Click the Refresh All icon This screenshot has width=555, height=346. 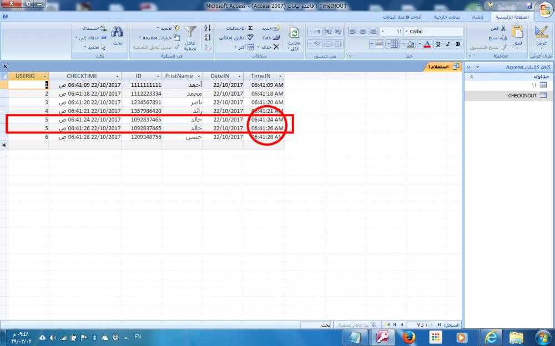point(294,33)
